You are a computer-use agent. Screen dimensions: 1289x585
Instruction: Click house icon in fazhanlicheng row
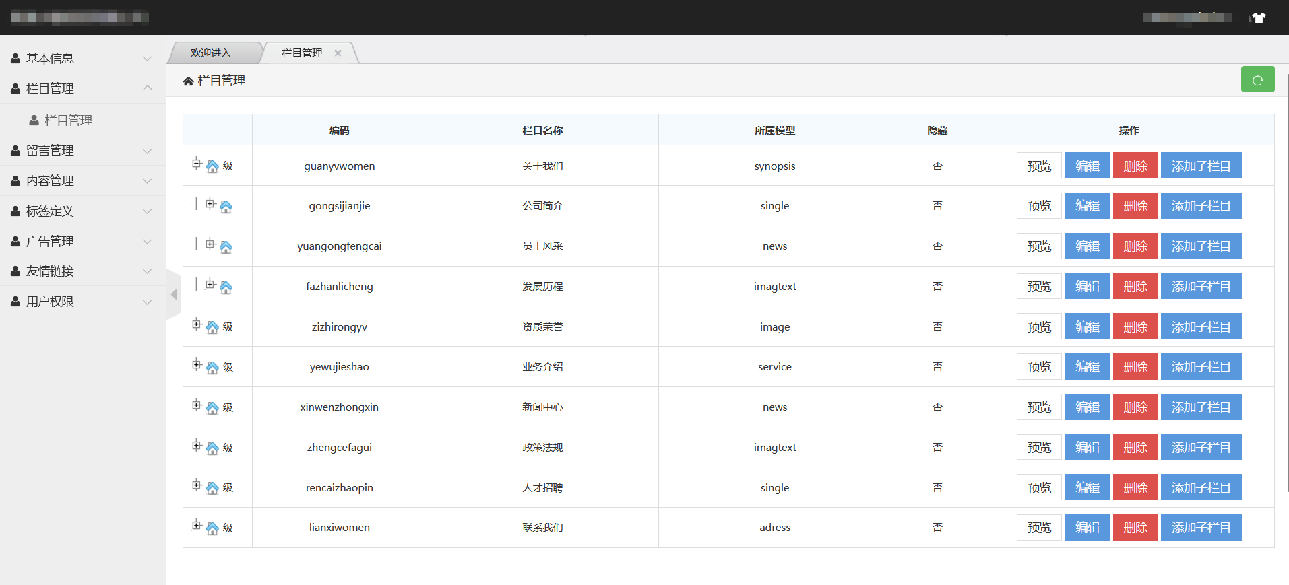[226, 287]
